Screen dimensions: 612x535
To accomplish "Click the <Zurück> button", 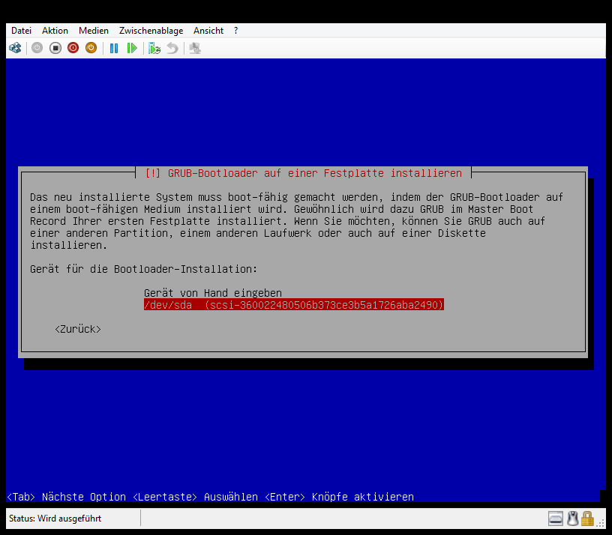I will pyautogui.click(x=78, y=329).
